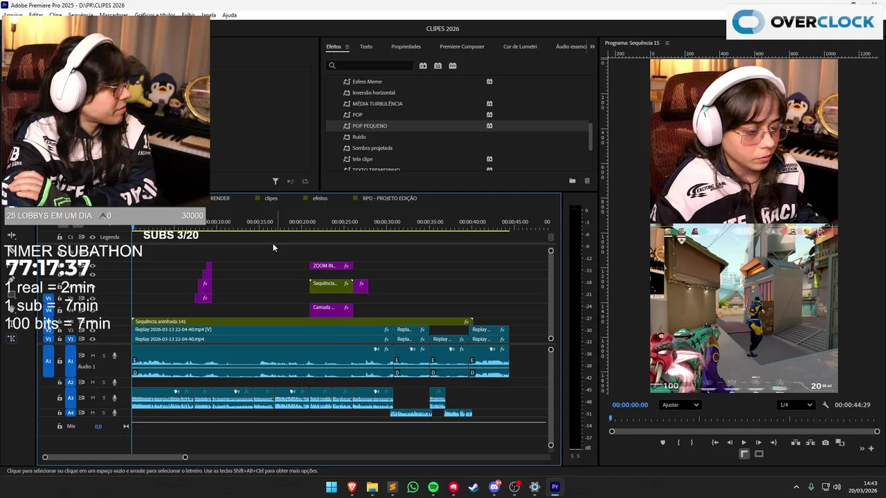Mute audio track A3
This screenshot has height=498, width=886.
(93, 398)
